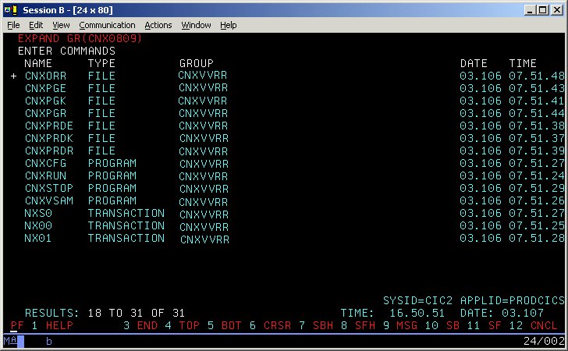Click the 4 TOP function key label
This screenshot has width=568, height=351.
click(183, 325)
